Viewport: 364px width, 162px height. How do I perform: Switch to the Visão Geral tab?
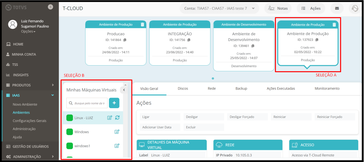coord(149,88)
